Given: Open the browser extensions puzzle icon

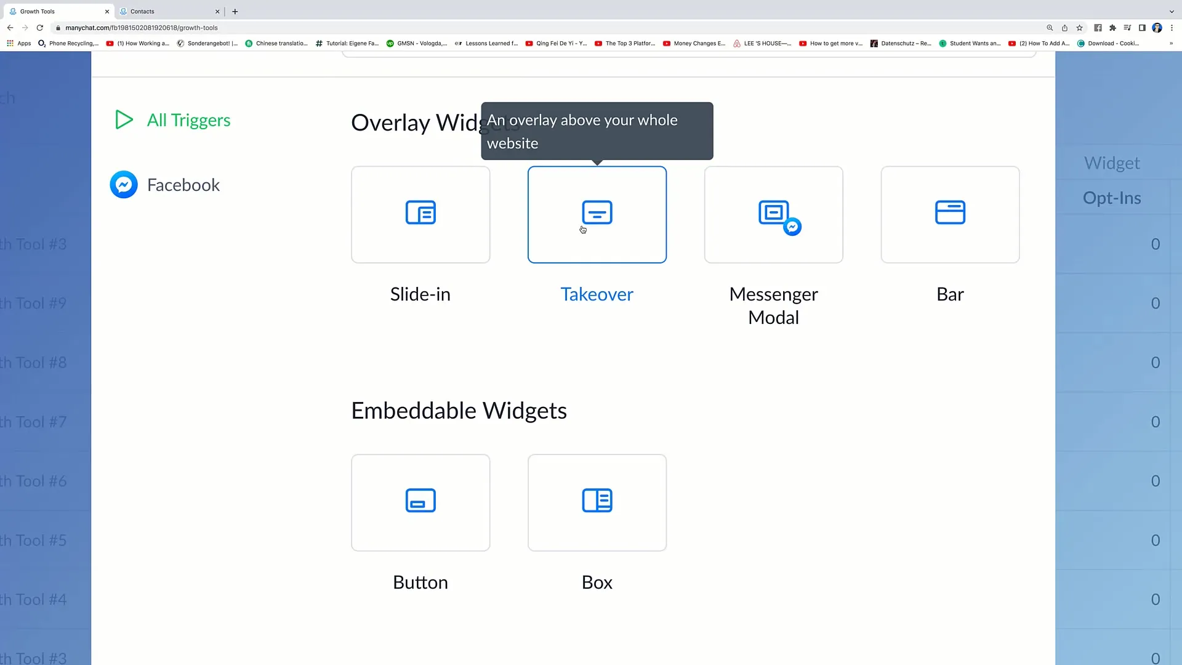Looking at the screenshot, I should [x=1112, y=28].
